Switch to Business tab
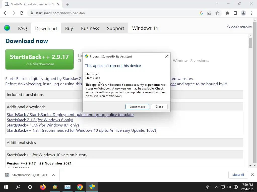This screenshot has height=192, width=257. tap(90, 28)
